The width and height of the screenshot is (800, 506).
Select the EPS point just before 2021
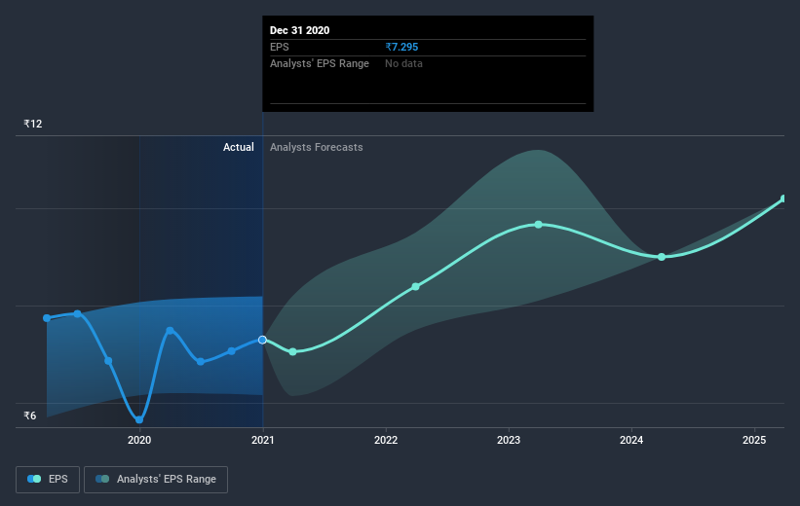[x=232, y=351]
